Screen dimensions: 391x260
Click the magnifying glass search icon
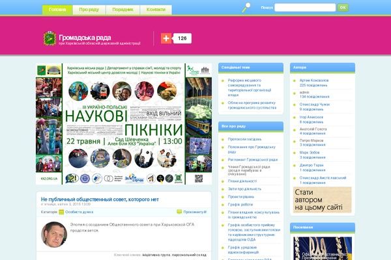[246, 7]
